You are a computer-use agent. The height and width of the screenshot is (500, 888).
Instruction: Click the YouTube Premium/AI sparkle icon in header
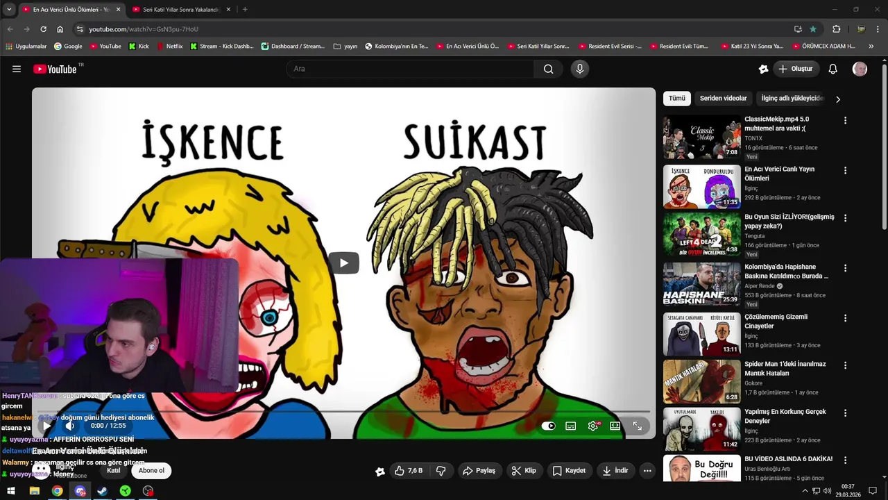(764, 69)
